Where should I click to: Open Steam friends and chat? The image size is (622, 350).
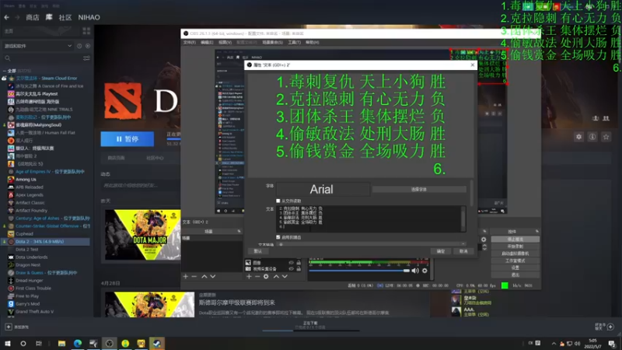click(x=606, y=327)
